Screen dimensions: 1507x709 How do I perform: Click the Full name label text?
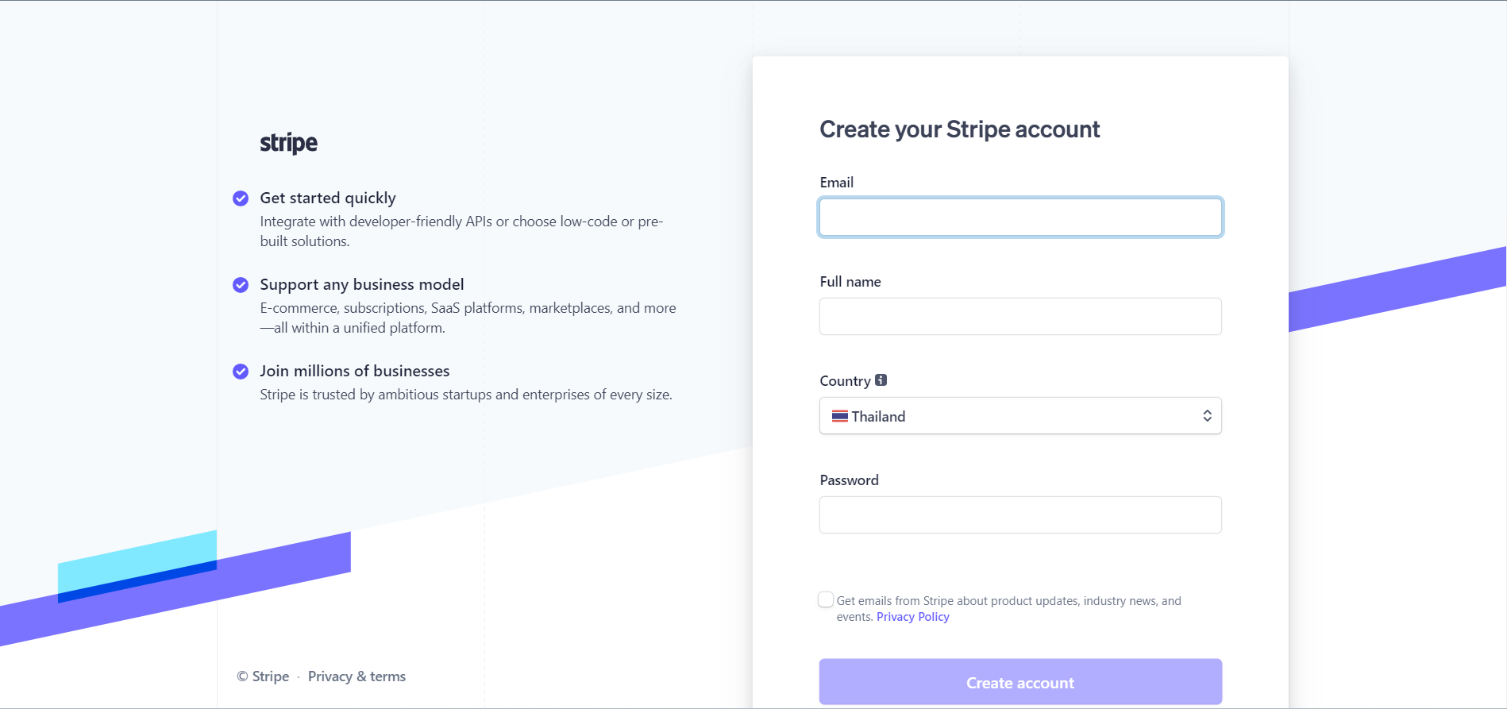[x=850, y=282]
